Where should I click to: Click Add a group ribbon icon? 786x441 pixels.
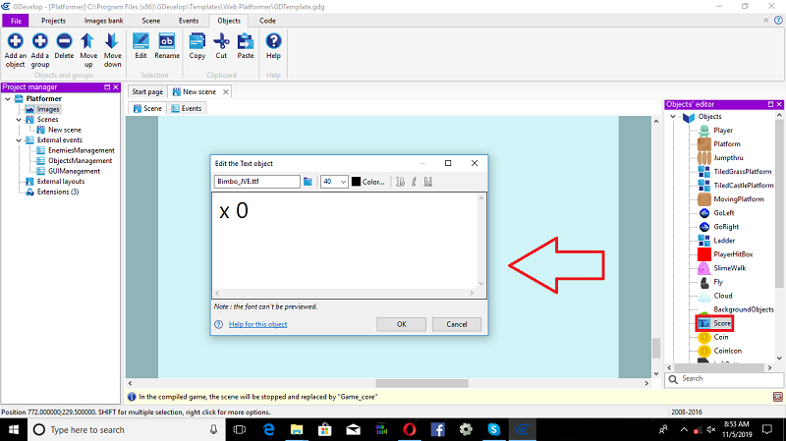click(40, 41)
